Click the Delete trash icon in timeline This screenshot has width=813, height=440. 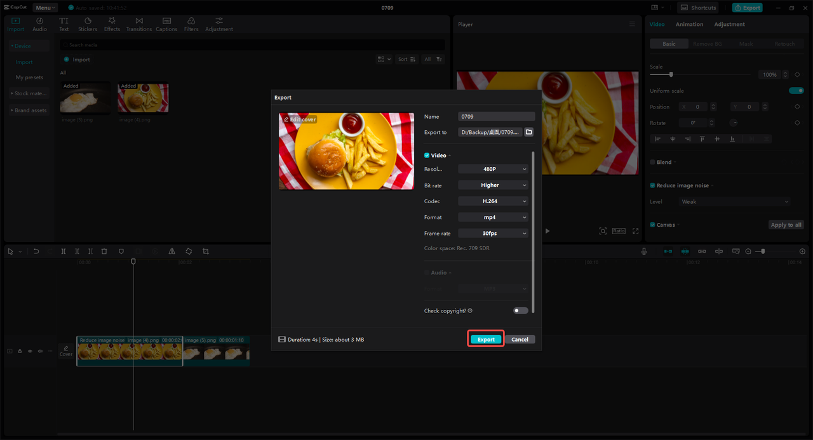tap(104, 251)
